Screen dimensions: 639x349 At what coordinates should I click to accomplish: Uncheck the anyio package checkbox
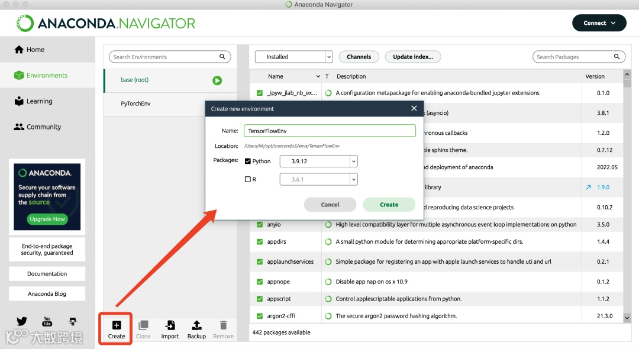point(260,224)
